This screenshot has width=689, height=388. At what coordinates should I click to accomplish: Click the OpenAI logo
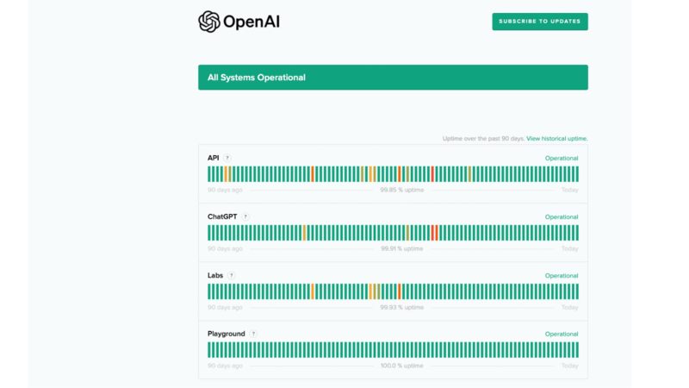coord(239,22)
